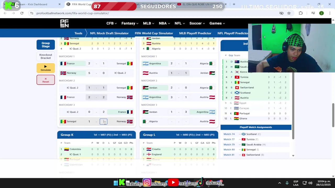Viewport: 335px width, 188px height.
Task: Click the Norway flag in Norway 5-0 row
Action: click(63, 73)
